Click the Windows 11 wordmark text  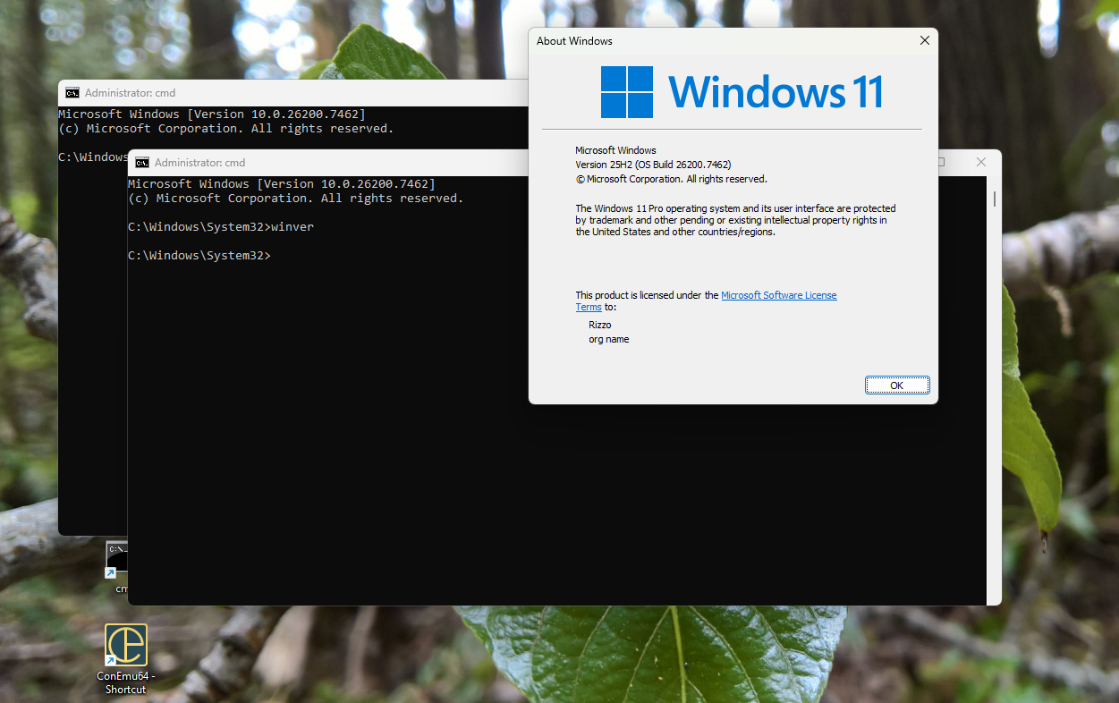[x=776, y=92]
